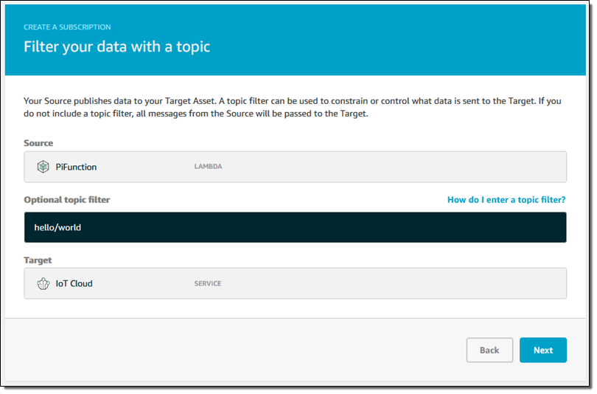597x394 pixels.
Task: Click the Source section label
Action: (38, 142)
